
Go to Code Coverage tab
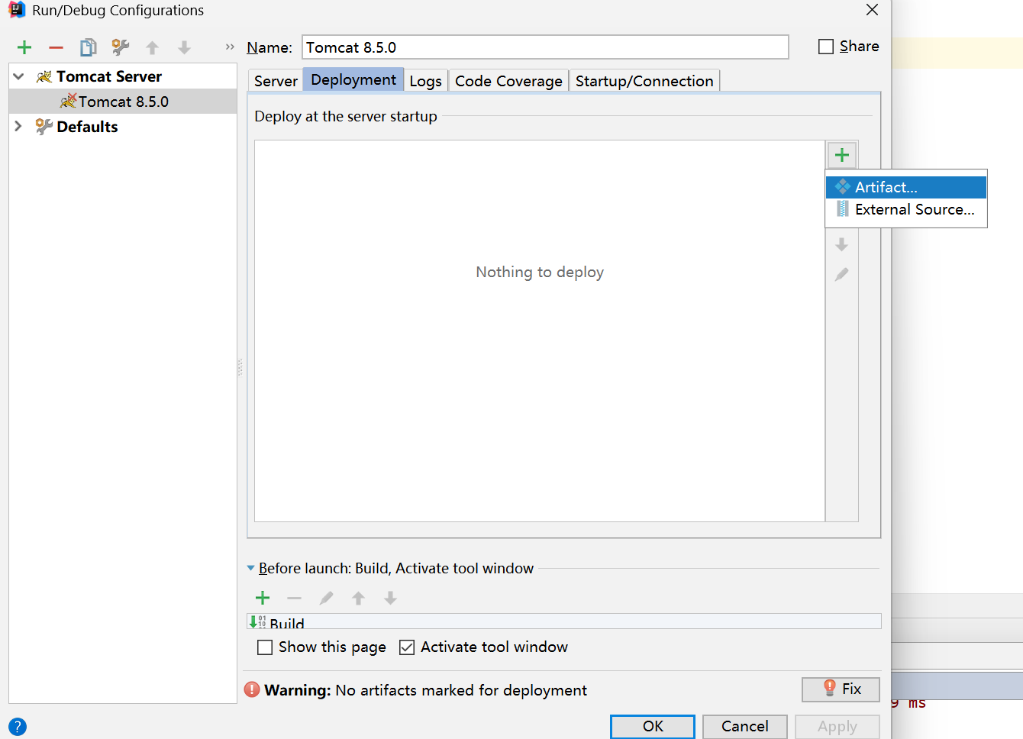pyautogui.click(x=508, y=81)
